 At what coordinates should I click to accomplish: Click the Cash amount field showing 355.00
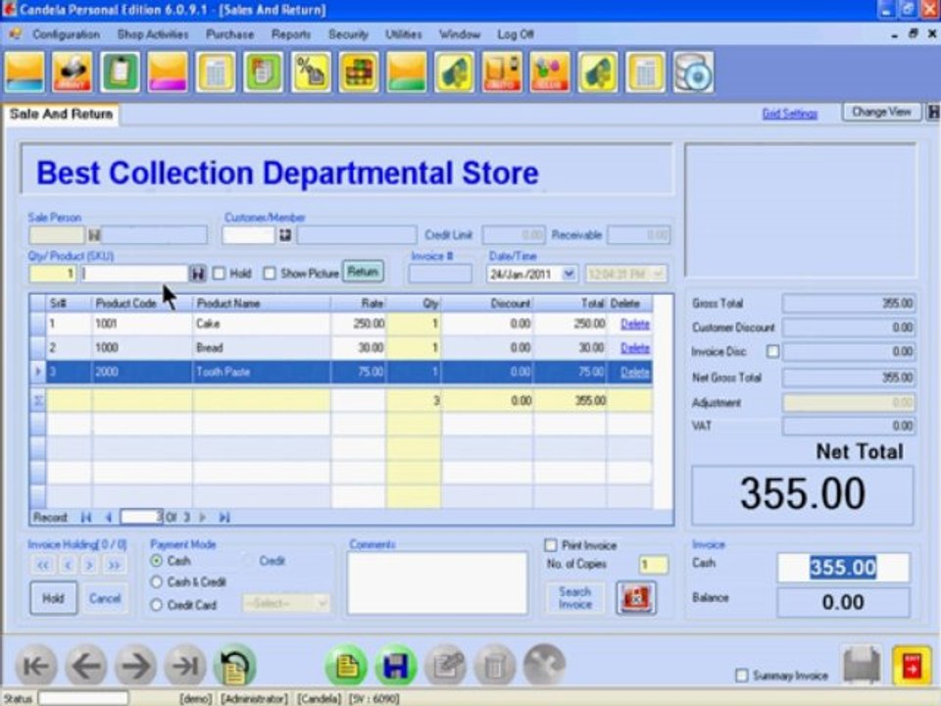[843, 568]
